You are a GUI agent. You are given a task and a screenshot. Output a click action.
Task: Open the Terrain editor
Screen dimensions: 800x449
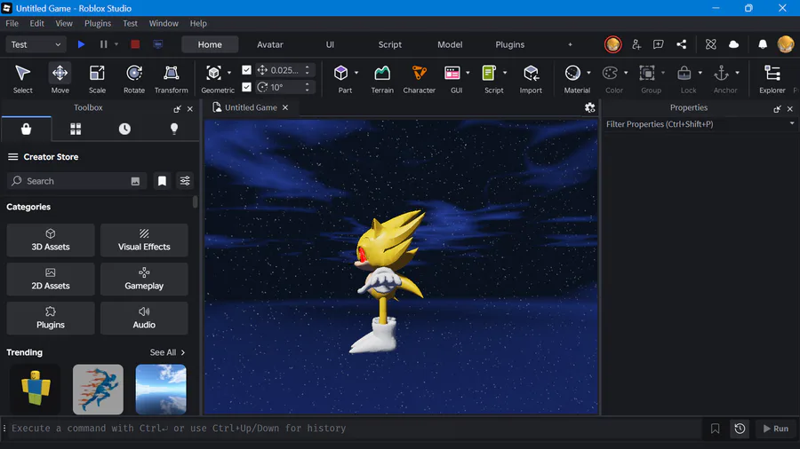pyautogui.click(x=382, y=79)
